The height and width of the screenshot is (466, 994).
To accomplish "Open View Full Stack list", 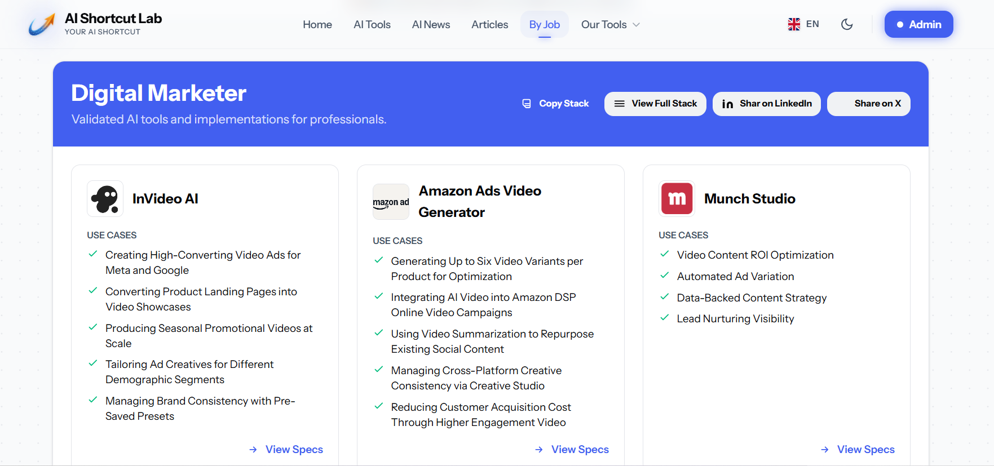I will click(x=655, y=104).
